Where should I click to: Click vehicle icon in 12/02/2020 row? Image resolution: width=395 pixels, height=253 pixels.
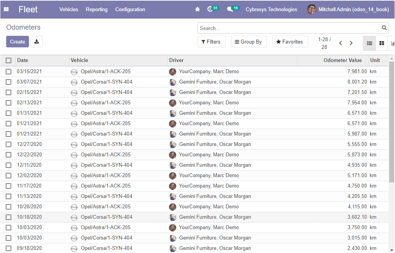74,176
